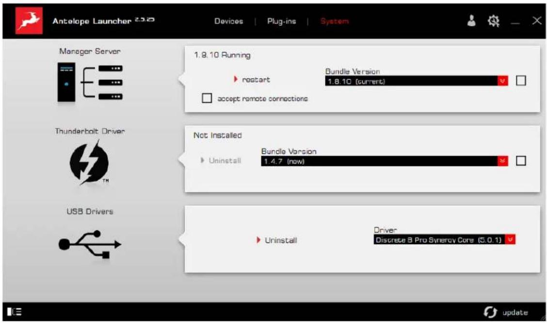
Task: Tick the Thunderbolt Driver bundle version checkbox
Action: (x=521, y=161)
